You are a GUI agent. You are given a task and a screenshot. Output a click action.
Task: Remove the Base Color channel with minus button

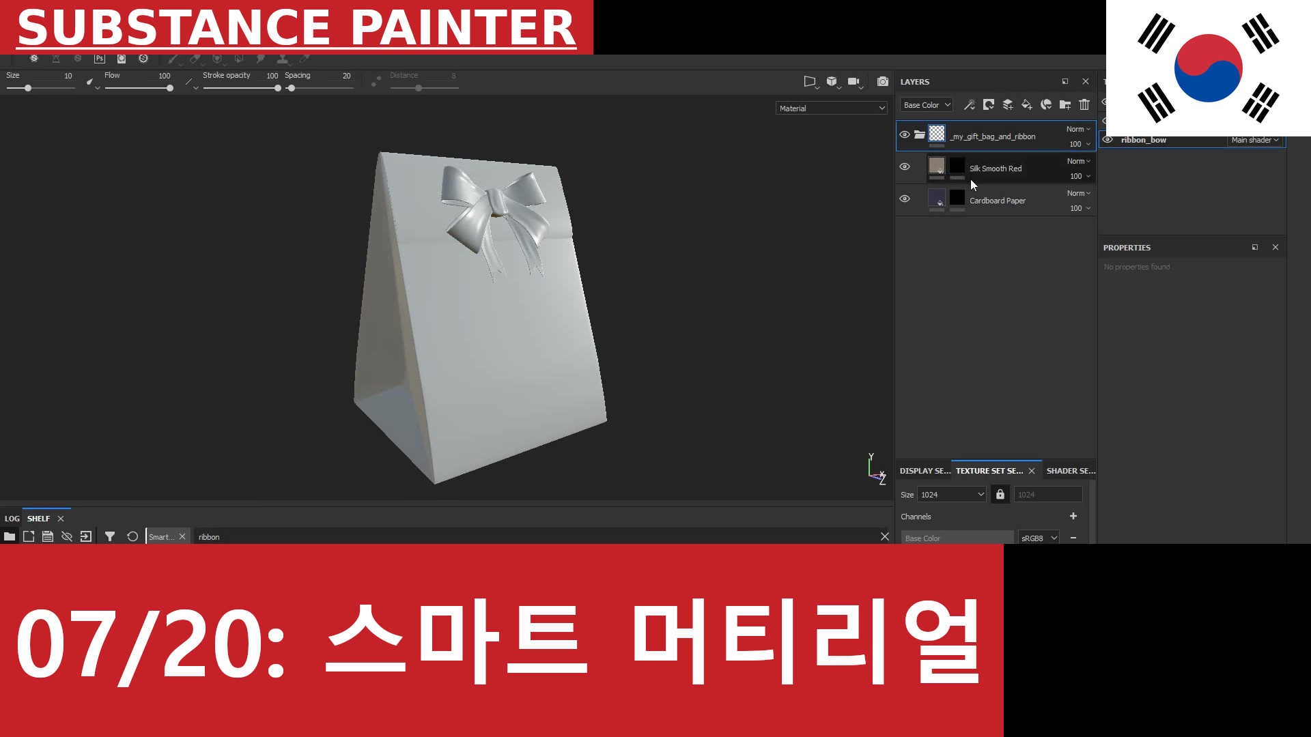[x=1073, y=538]
